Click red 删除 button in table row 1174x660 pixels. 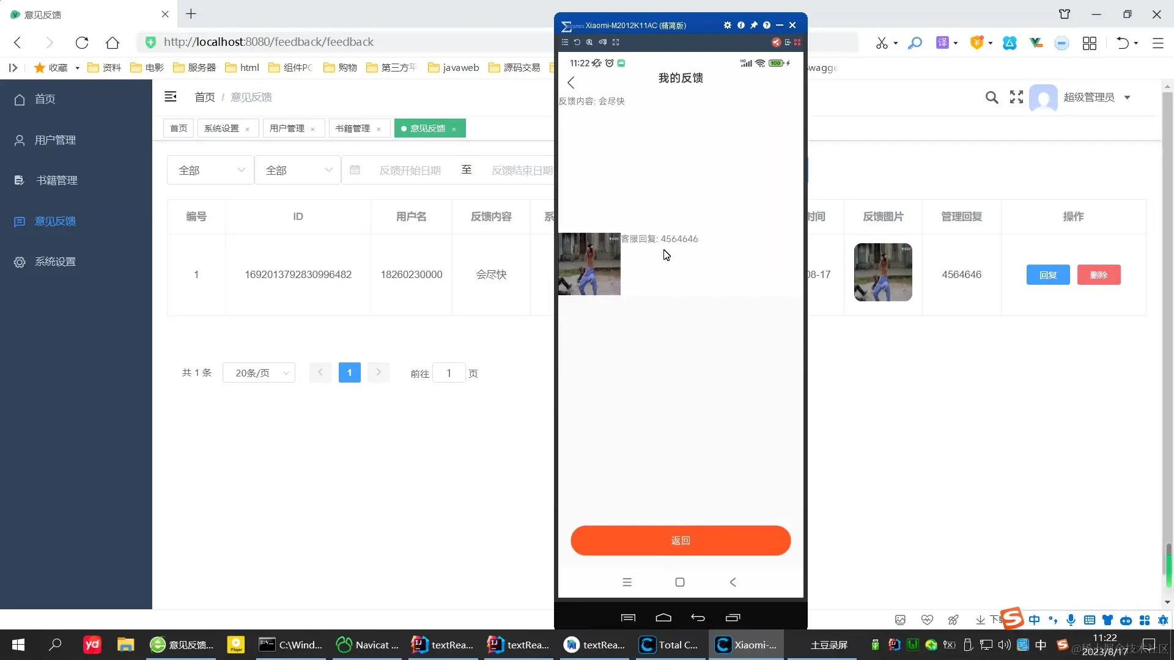pyautogui.click(x=1098, y=275)
